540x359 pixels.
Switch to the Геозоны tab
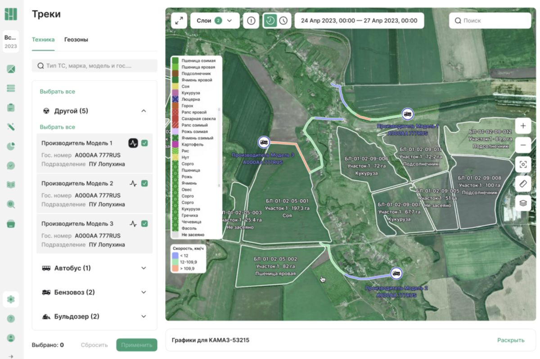pyautogui.click(x=76, y=40)
